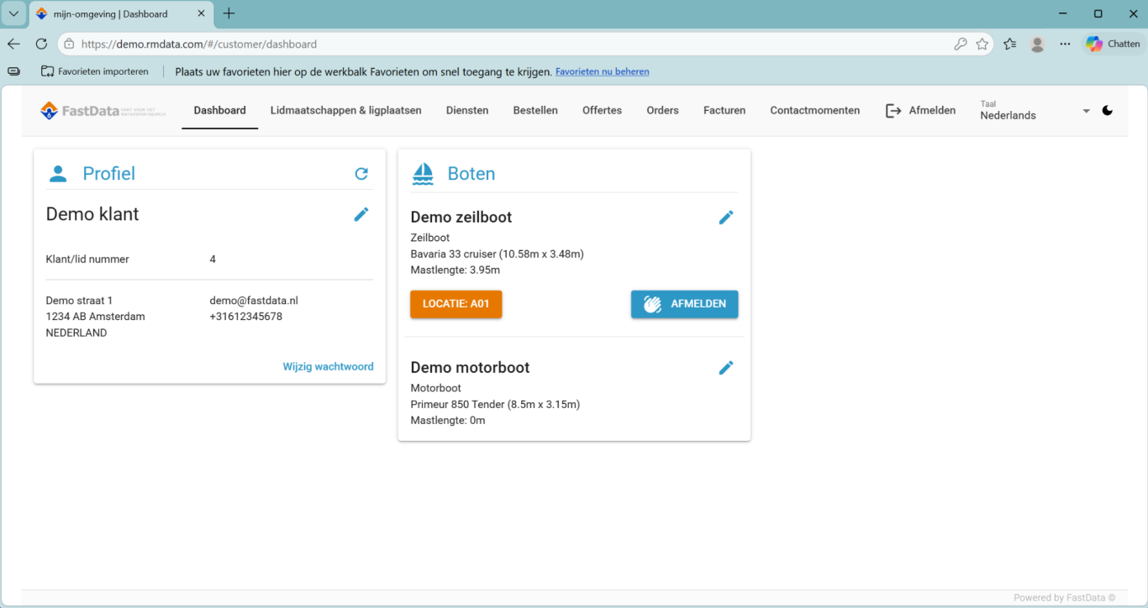
Task: Click the browser reload button
Action: point(41,44)
